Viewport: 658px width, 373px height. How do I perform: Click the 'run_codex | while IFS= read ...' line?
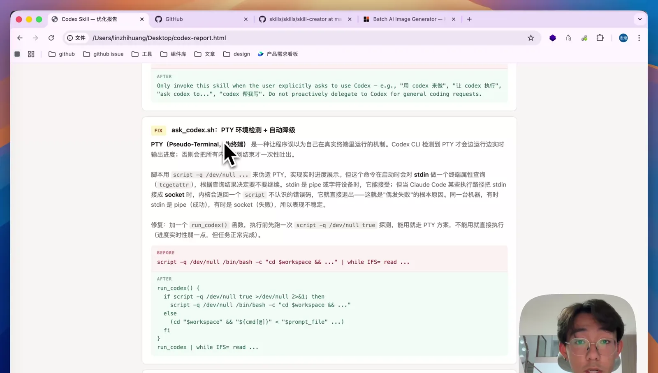click(208, 347)
